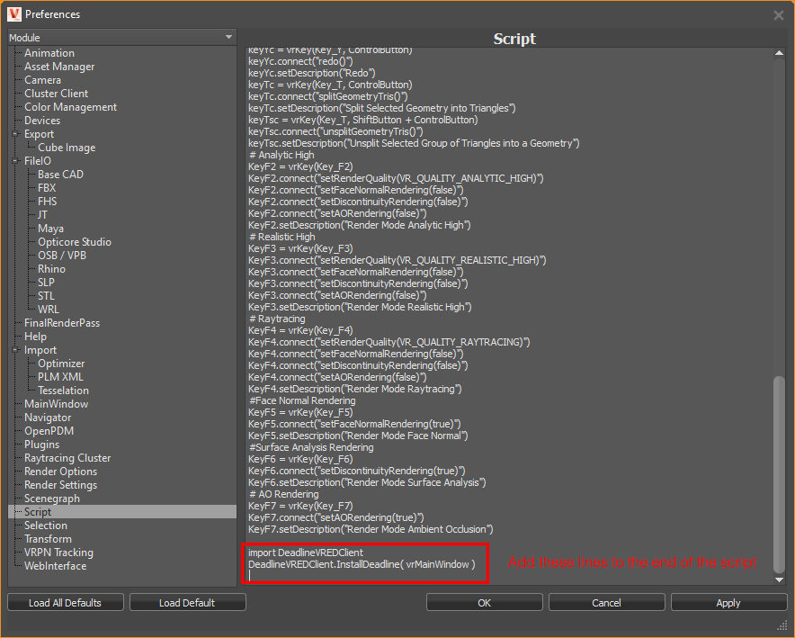The image size is (795, 638).
Task: Click the script scrollbar up arrow
Action: 779,52
